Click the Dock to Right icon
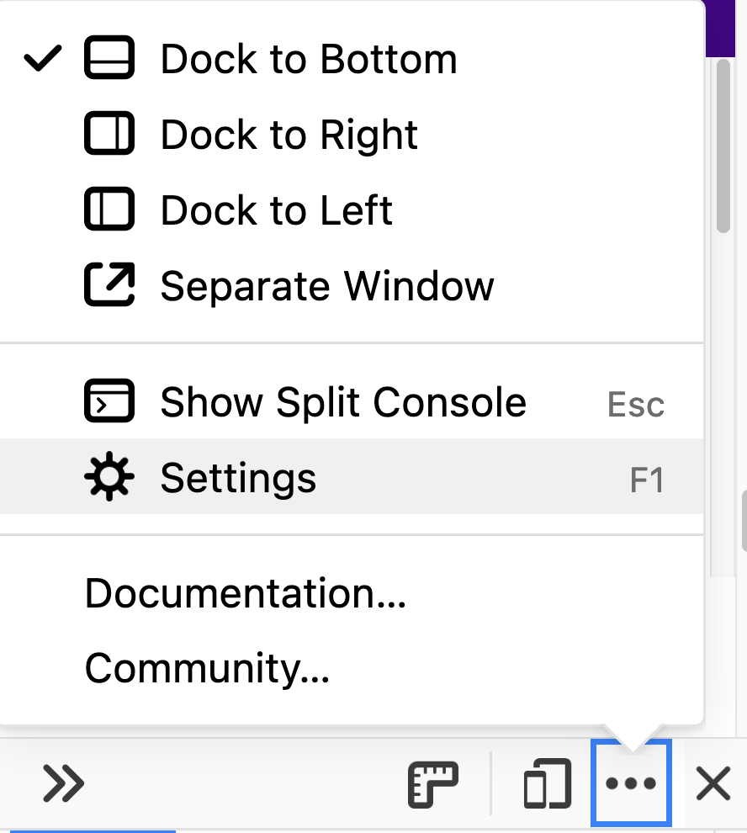This screenshot has height=833, width=747. [x=109, y=134]
